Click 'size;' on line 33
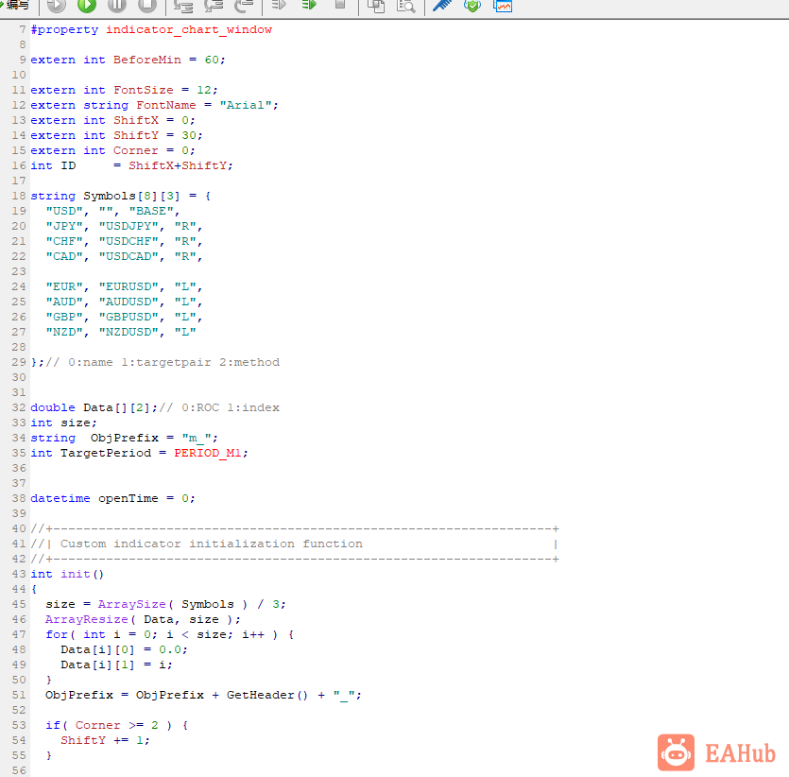 [79, 423]
